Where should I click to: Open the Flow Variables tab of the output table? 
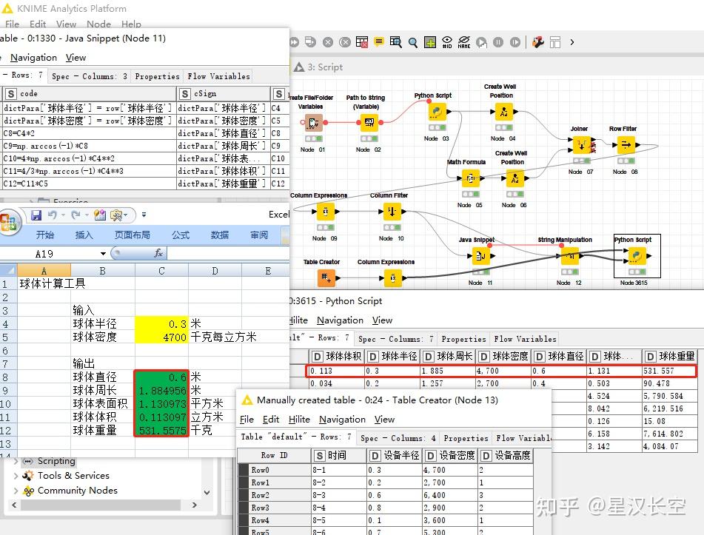coord(524,339)
